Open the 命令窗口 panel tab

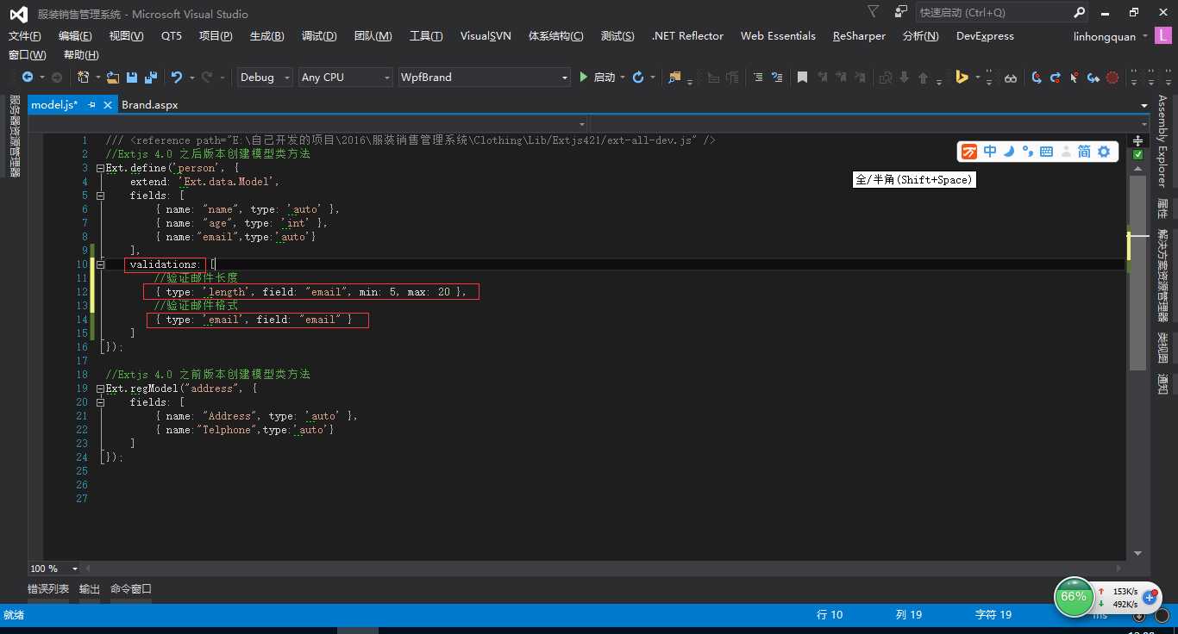pos(131,589)
